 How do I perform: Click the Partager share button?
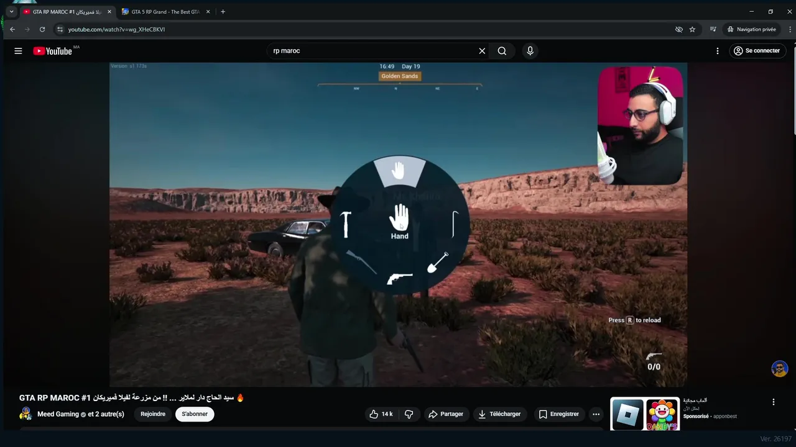(445, 414)
